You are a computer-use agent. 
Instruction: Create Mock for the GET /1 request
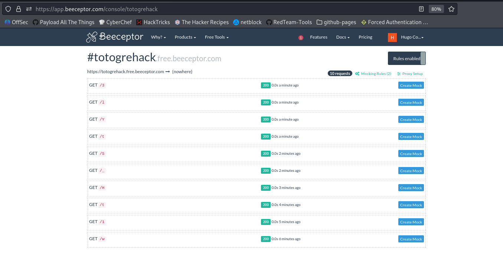pos(411,222)
